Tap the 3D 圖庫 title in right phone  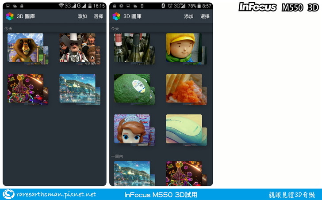coord(132,16)
